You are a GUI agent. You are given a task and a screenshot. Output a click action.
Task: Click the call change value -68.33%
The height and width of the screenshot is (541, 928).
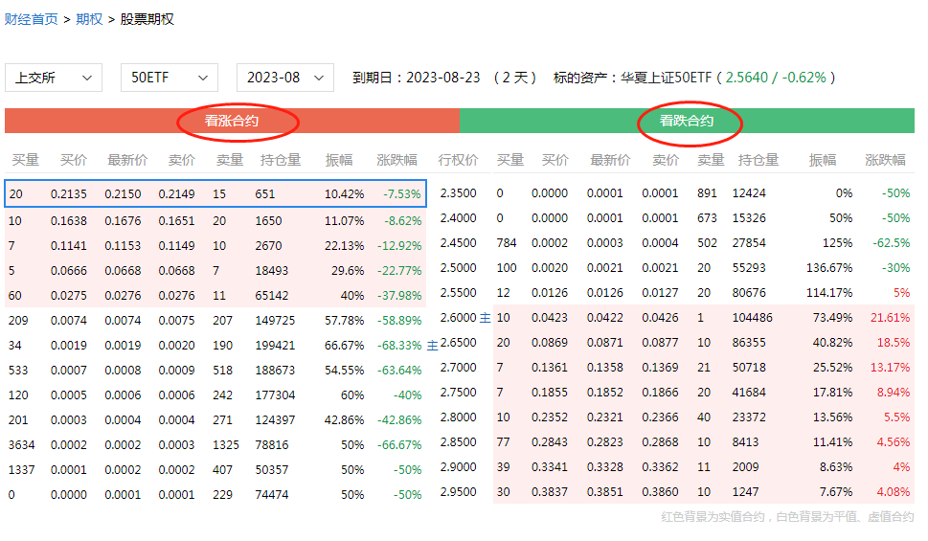pos(398,345)
